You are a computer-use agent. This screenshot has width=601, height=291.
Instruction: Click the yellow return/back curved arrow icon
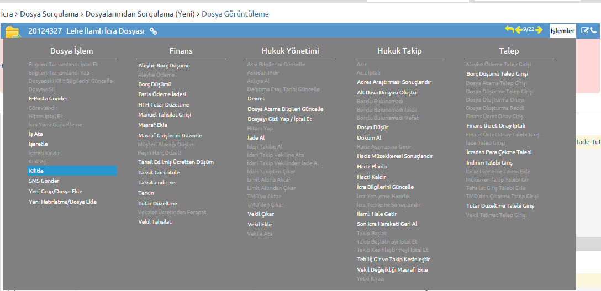tap(509, 29)
